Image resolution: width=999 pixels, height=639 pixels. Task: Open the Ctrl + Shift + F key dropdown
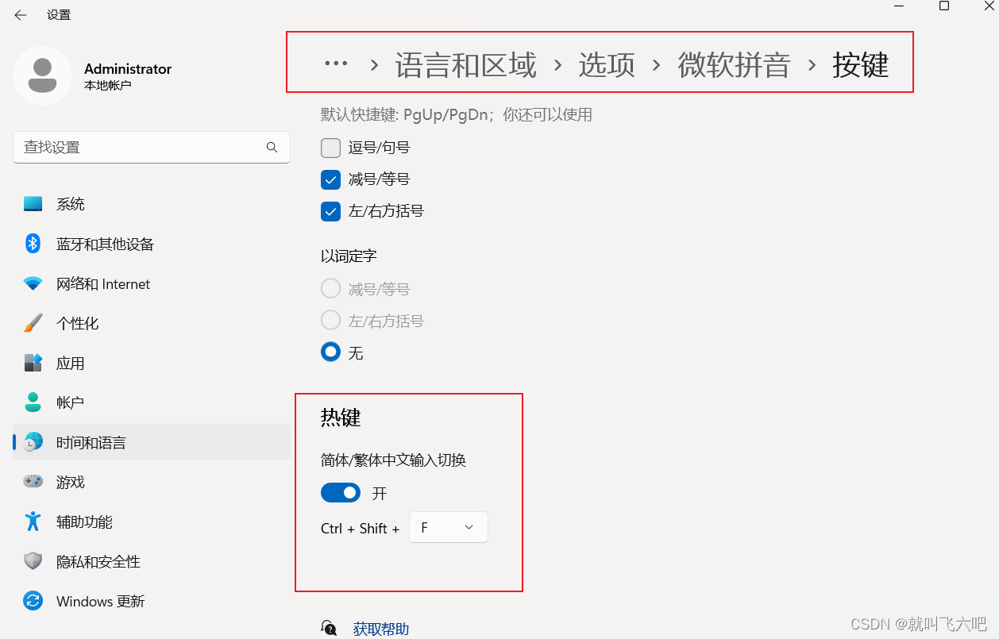point(448,527)
